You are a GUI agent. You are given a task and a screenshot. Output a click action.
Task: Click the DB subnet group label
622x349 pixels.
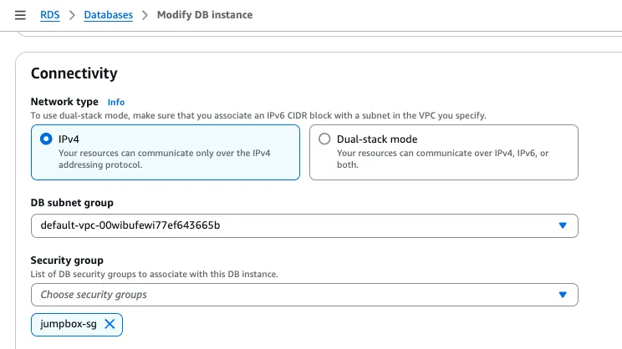click(72, 203)
